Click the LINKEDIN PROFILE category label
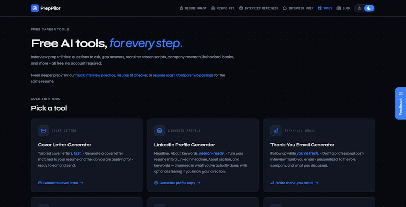406x207 pixels. click(184, 131)
